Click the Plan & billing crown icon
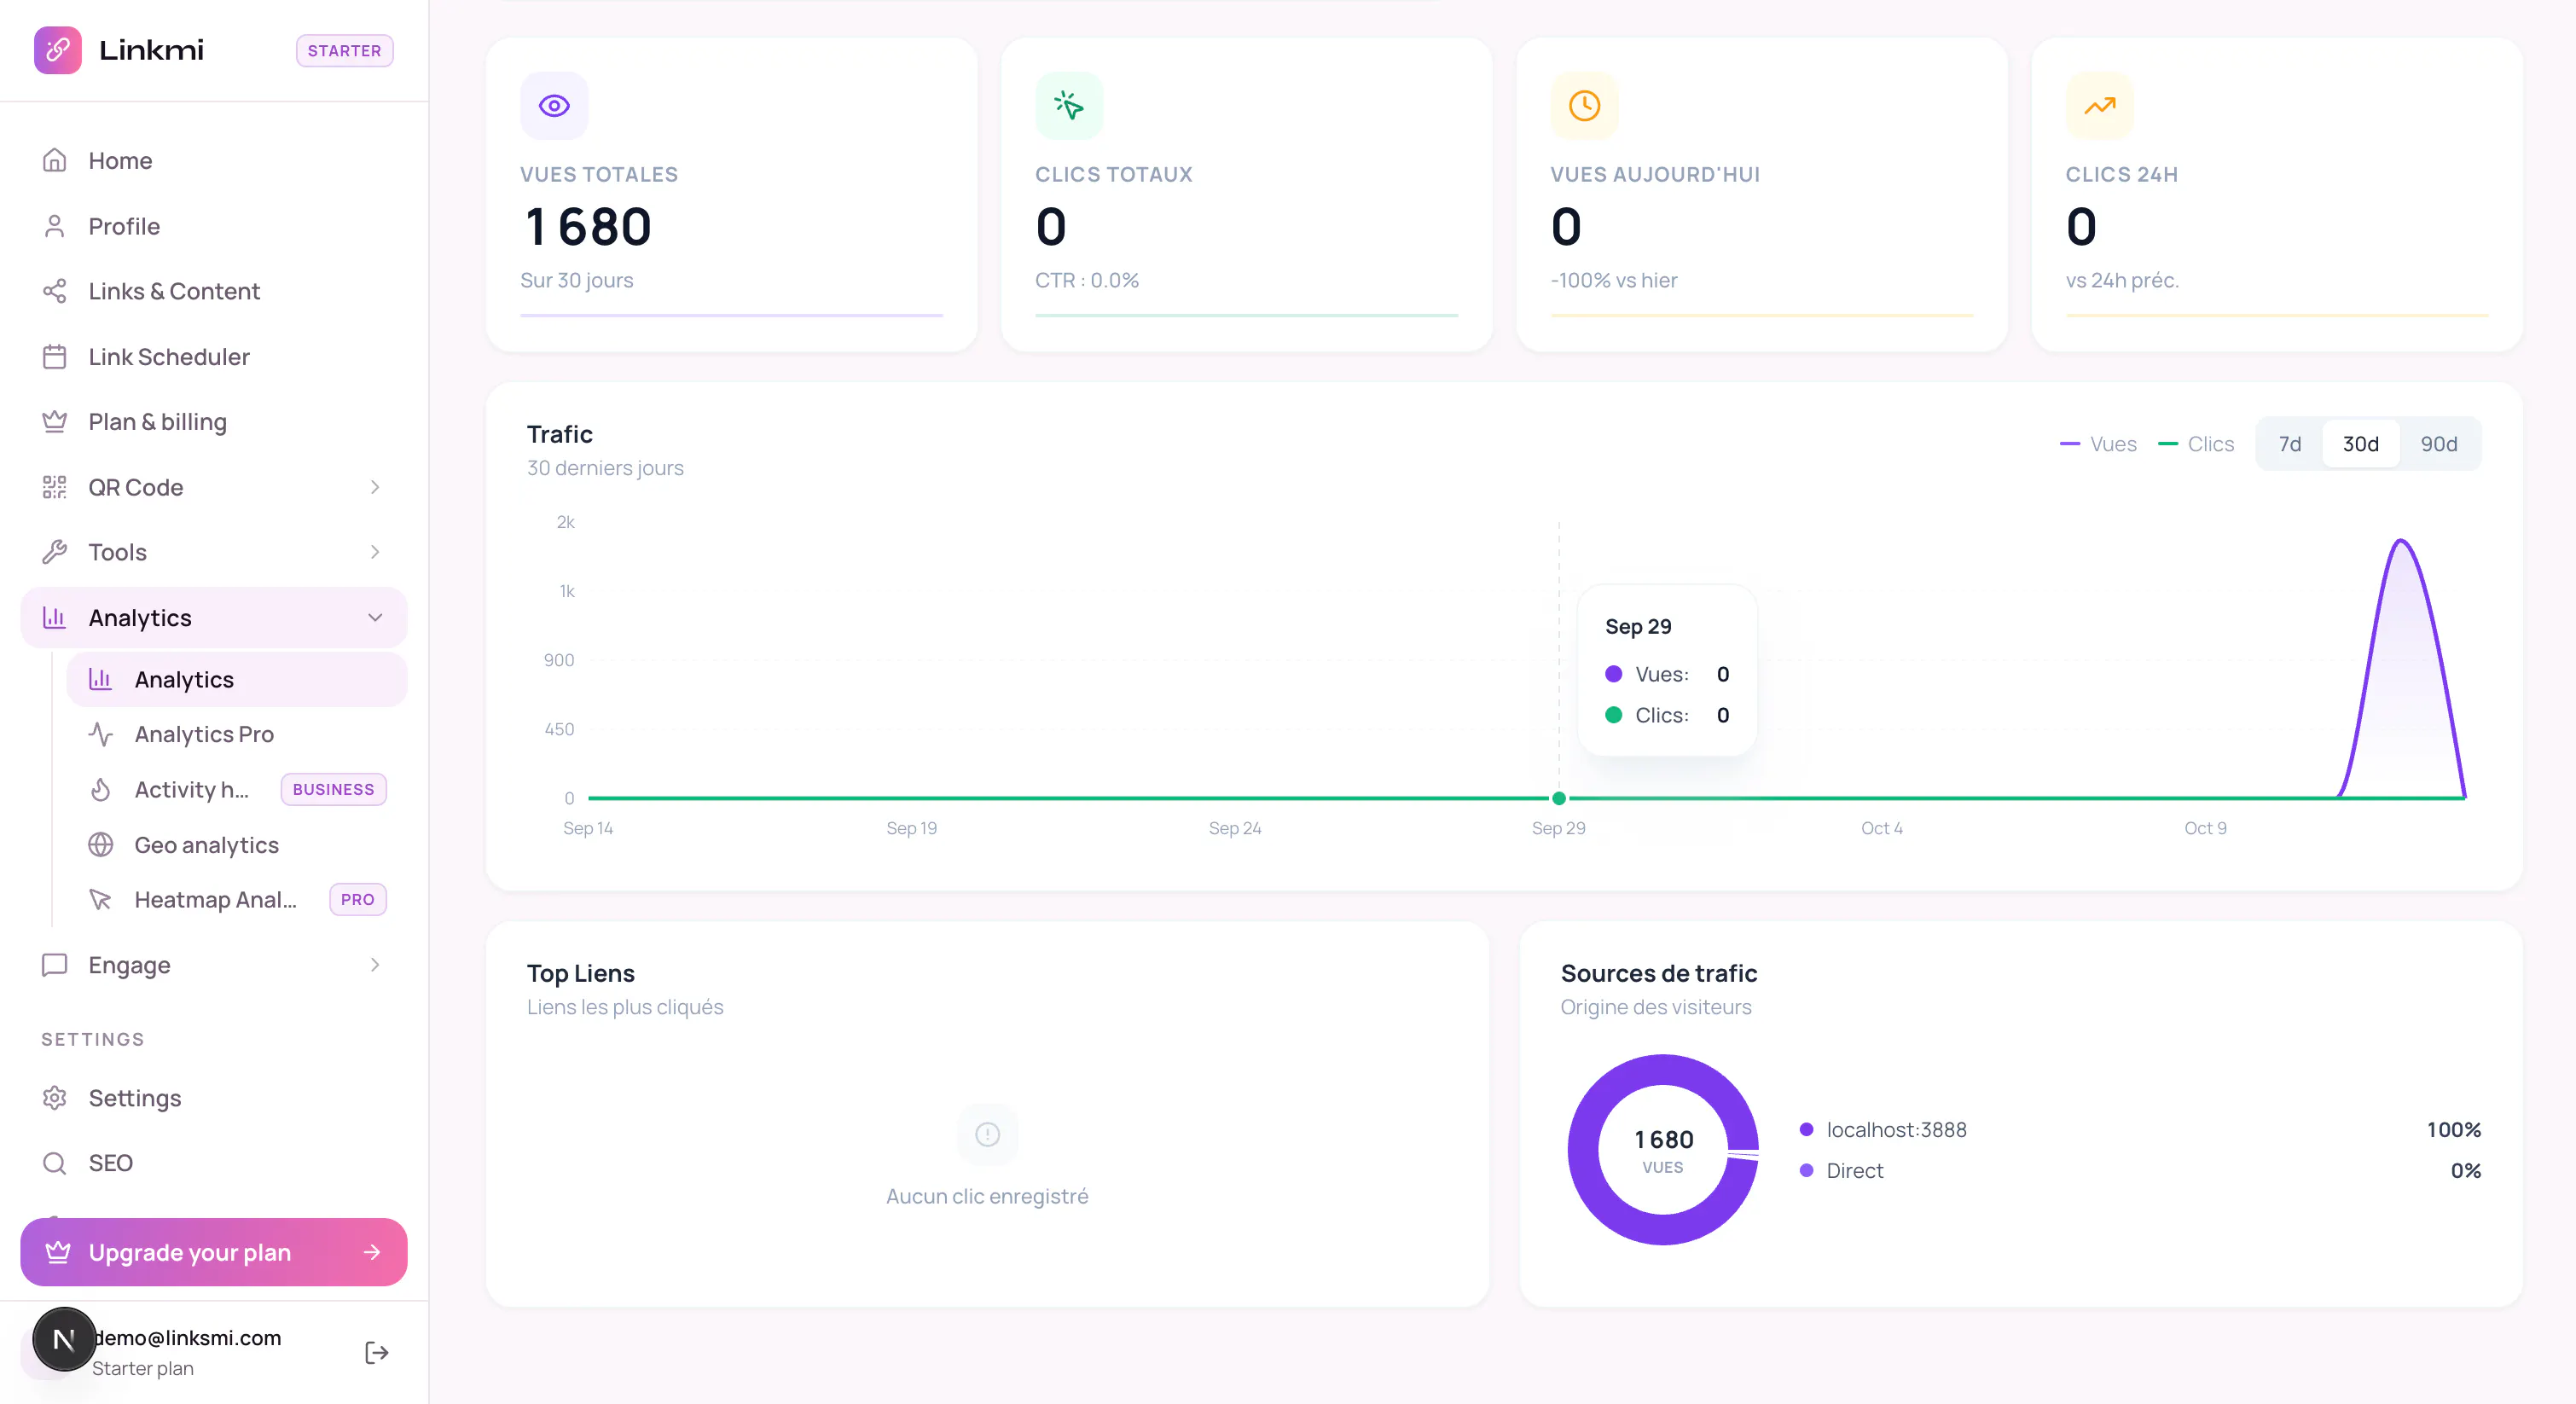This screenshot has height=1404, width=2576. [54, 422]
